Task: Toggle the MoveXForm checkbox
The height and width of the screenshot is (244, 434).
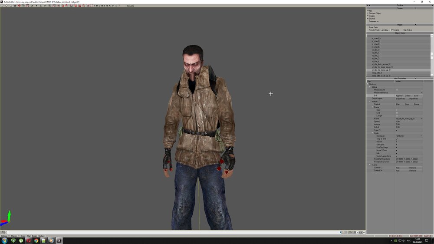Action: pyautogui.click(x=397, y=150)
